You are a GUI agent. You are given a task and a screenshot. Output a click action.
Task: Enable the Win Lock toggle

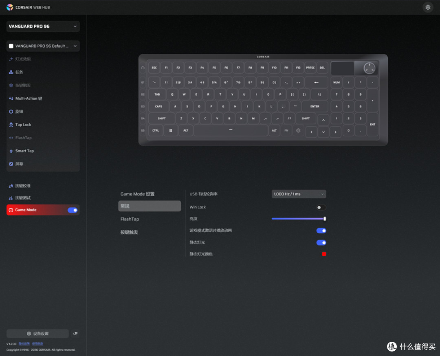pyautogui.click(x=321, y=208)
